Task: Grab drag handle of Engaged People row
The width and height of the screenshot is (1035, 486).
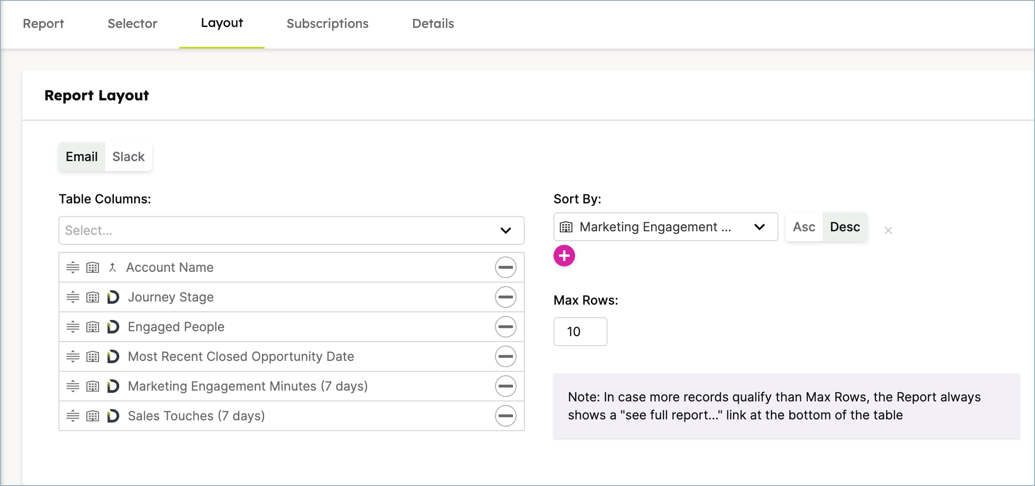Action: pyautogui.click(x=73, y=327)
